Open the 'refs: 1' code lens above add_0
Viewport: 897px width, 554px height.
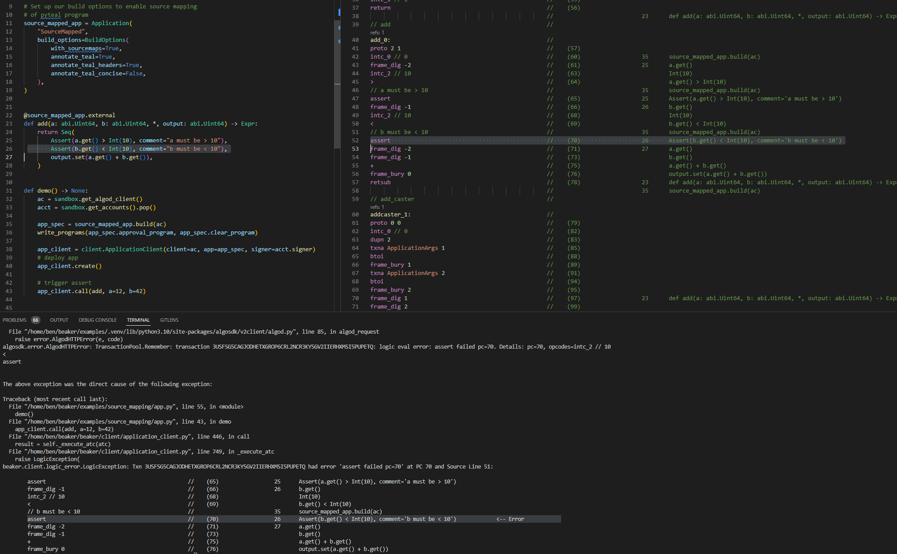[377, 33]
